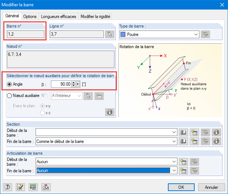The image size is (228, 194).
Task: Open the edit bar type icon next to Poutre
Action: tap(205, 35)
